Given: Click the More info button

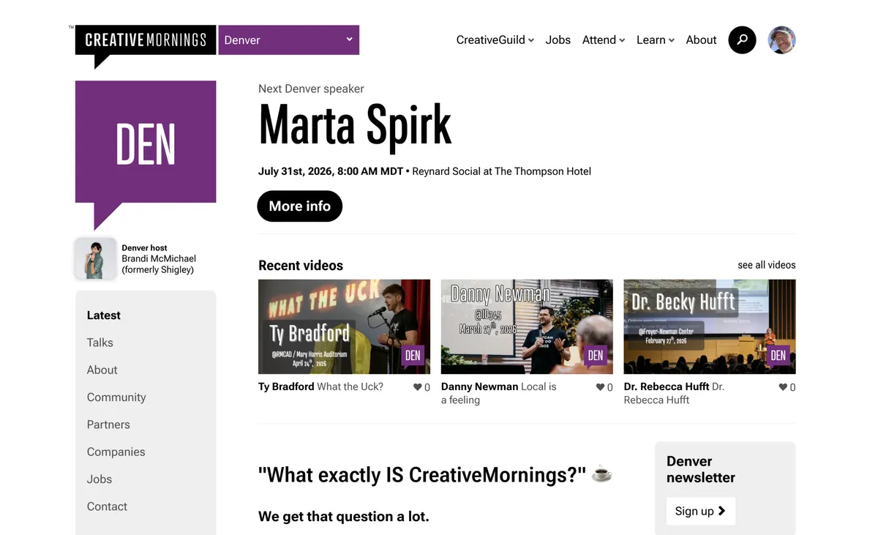Looking at the screenshot, I should tap(299, 206).
